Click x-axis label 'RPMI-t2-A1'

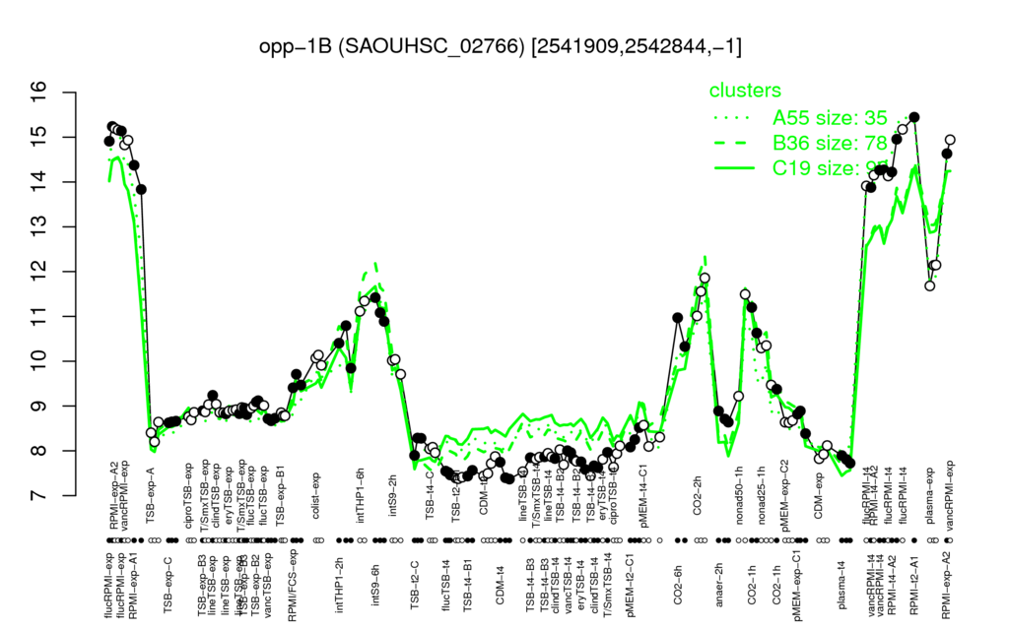click(915, 584)
